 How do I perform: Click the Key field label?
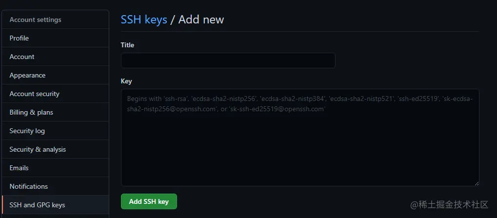click(x=126, y=81)
